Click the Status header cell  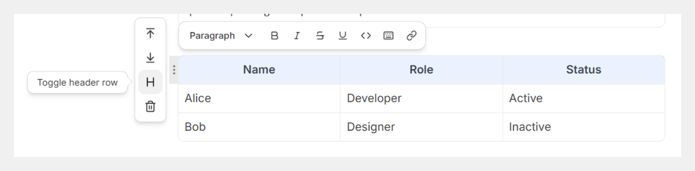click(x=583, y=70)
